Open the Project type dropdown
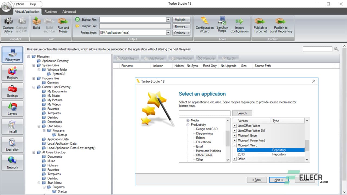347x195 pixels. tap(169, 32)
